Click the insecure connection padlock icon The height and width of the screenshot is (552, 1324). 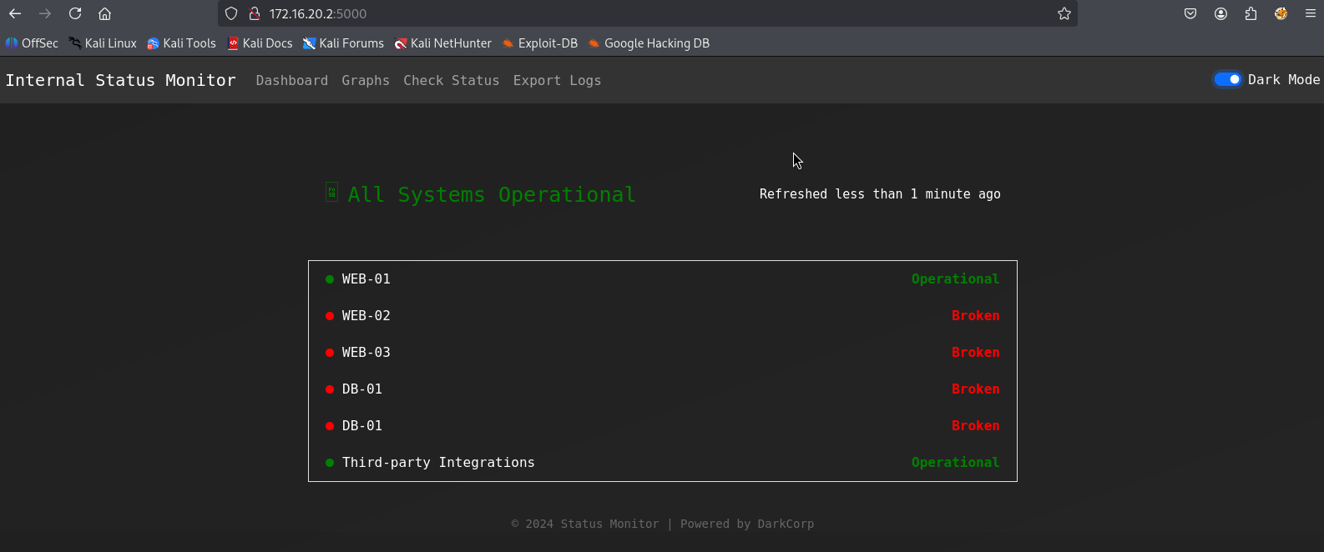point(255,13)
